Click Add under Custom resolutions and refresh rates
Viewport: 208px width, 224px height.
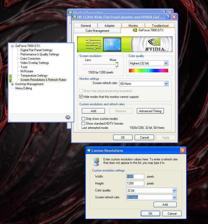(x=93, y=111)
